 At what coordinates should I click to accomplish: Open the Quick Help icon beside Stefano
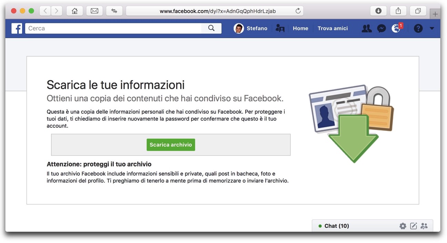click(280, 28)
